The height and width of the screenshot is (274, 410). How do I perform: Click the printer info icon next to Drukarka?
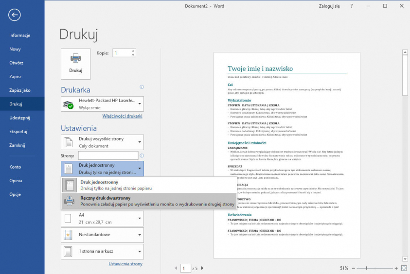142,87
